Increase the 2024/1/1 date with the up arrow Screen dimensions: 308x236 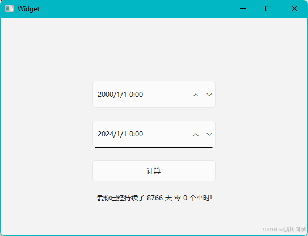coord(196,135)
